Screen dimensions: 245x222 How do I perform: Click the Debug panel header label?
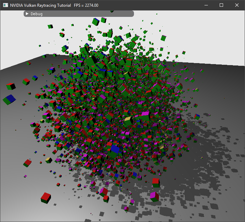(x=36, y=14)
